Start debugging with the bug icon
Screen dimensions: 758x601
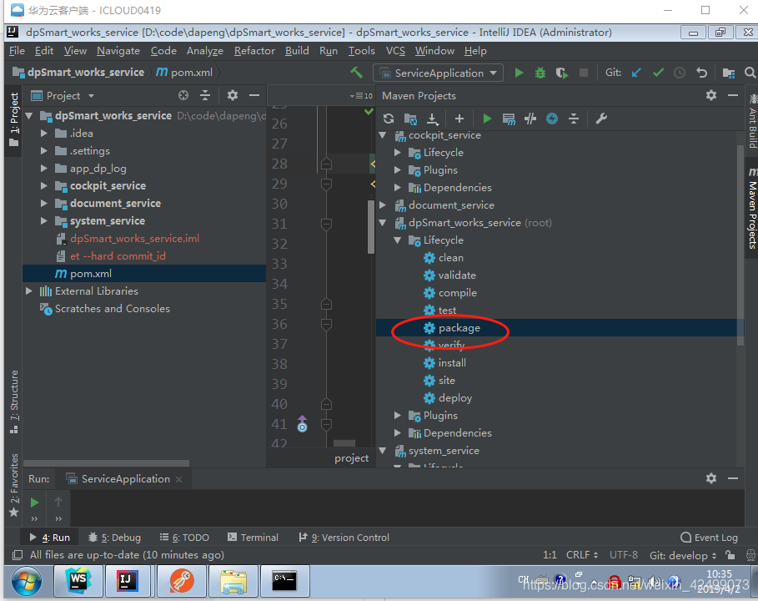coord(540,73)
